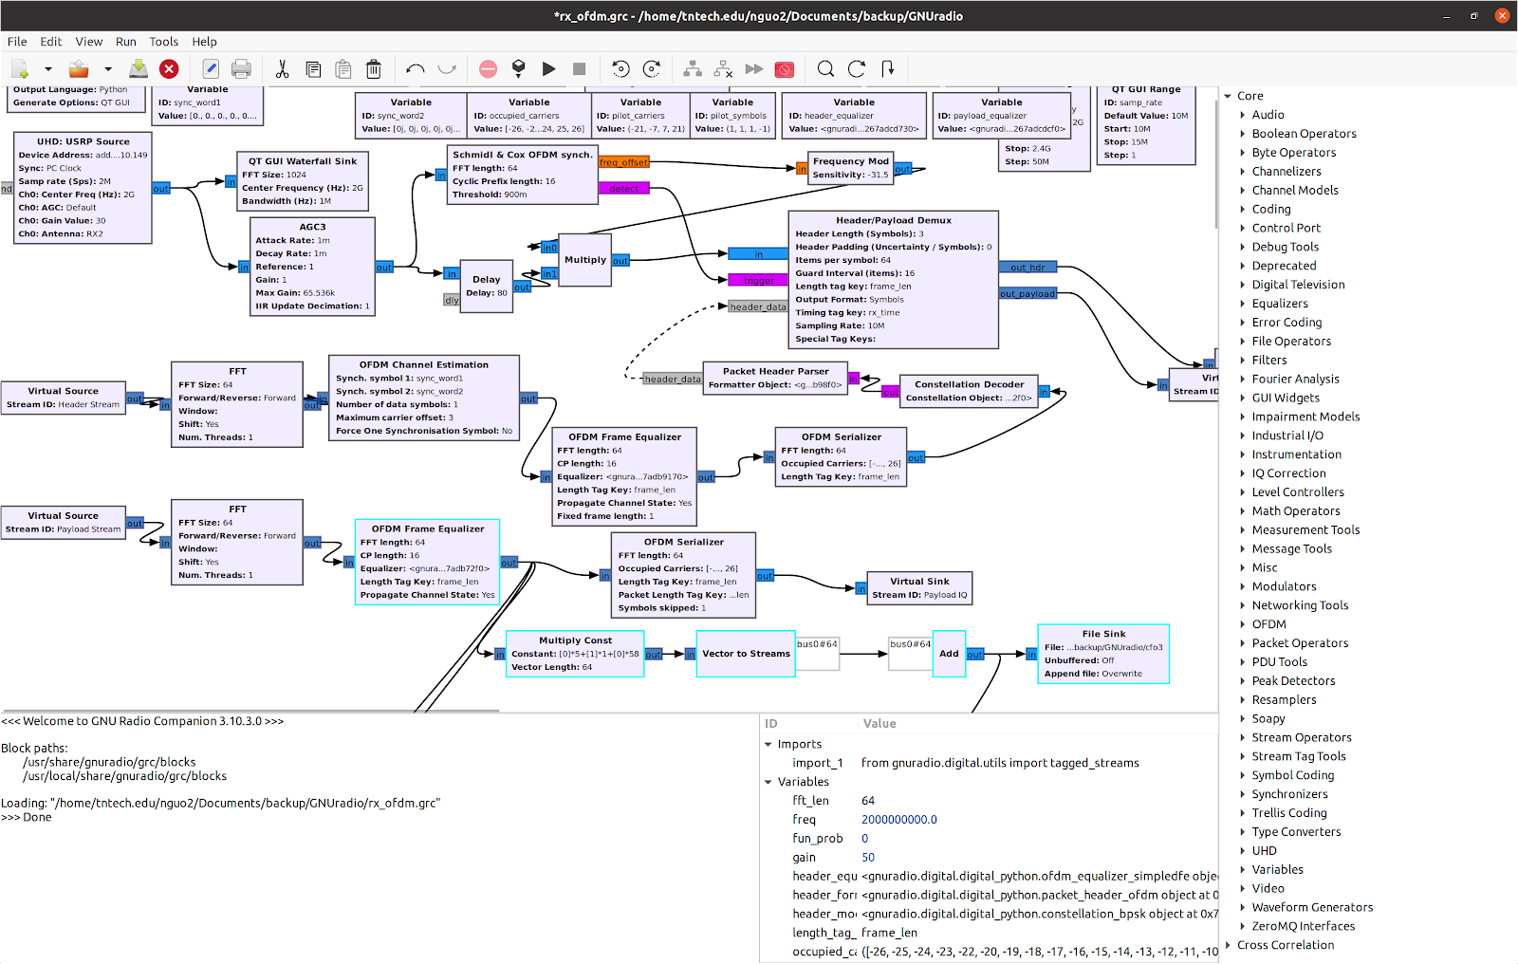Open the Run menu
The width and height of the screenshot is (1518, 964).
pyautogui.click(x=126, y=42)
